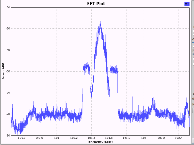Select the Frequency (MHz) axis label

coord(100,142)
